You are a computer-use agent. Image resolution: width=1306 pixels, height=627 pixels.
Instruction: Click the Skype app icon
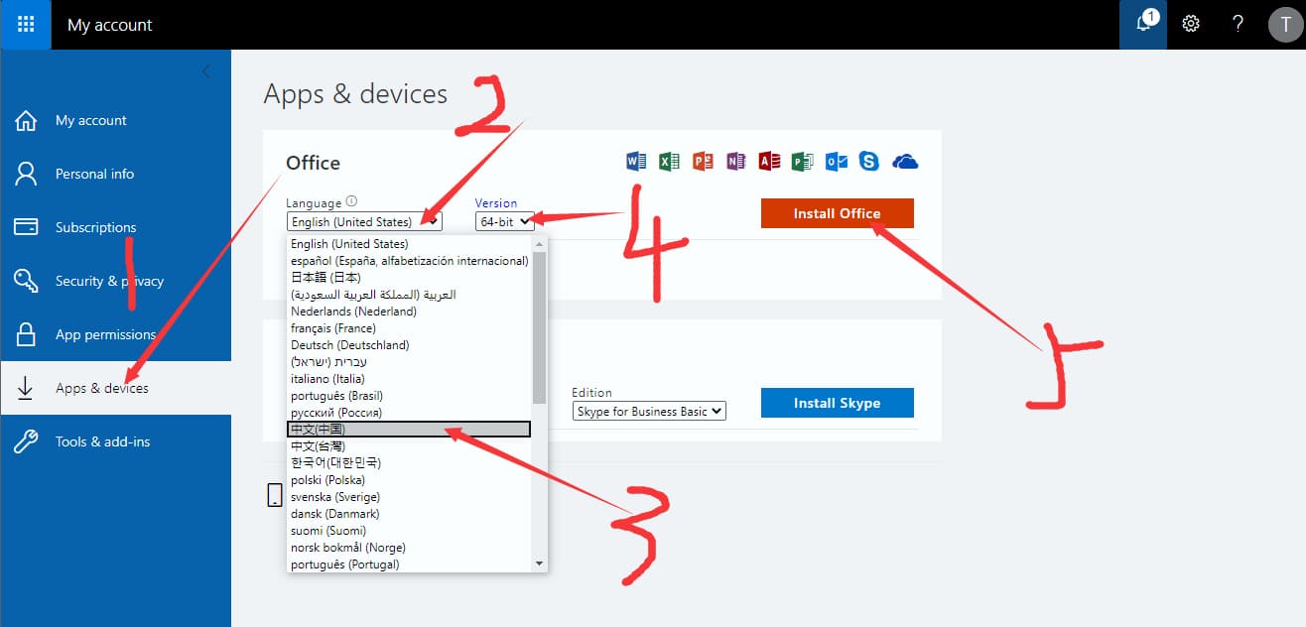pyautogui.click(x=869, y=161)
